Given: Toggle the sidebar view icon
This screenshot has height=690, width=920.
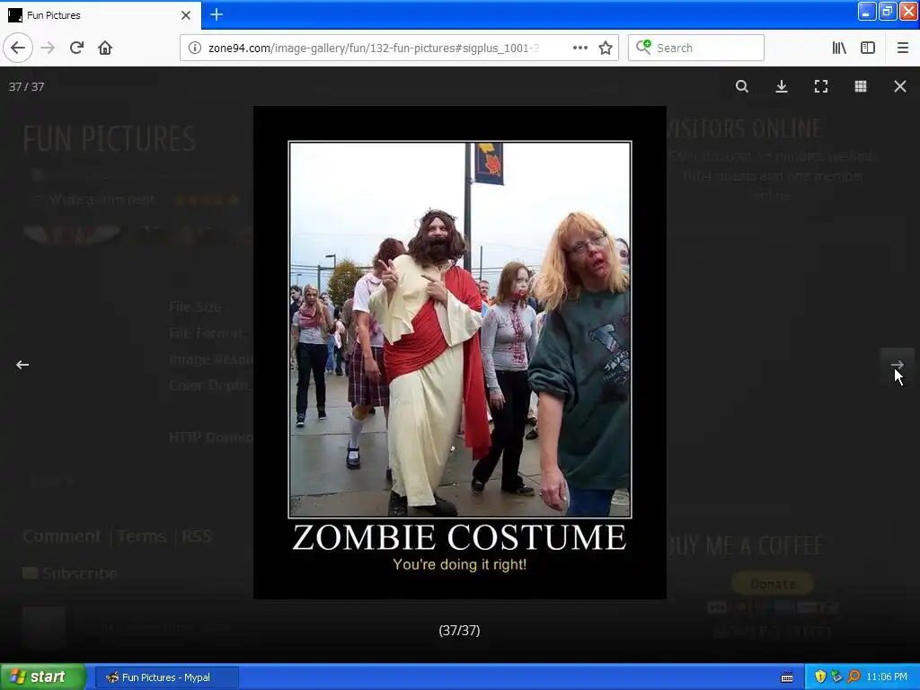Looking at the screenshot, I should [868, 48].
